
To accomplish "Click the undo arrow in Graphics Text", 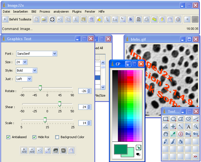I will (40, 150).
